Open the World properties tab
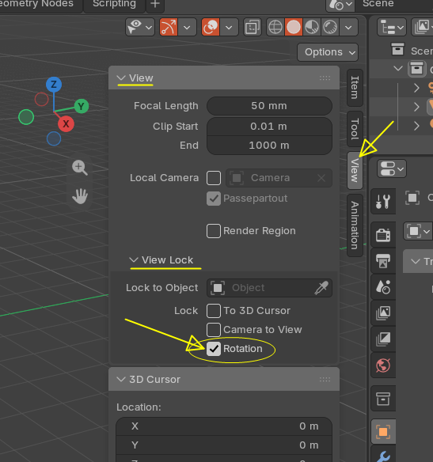Viewport: 433px width, 462px height. point(383,365)
